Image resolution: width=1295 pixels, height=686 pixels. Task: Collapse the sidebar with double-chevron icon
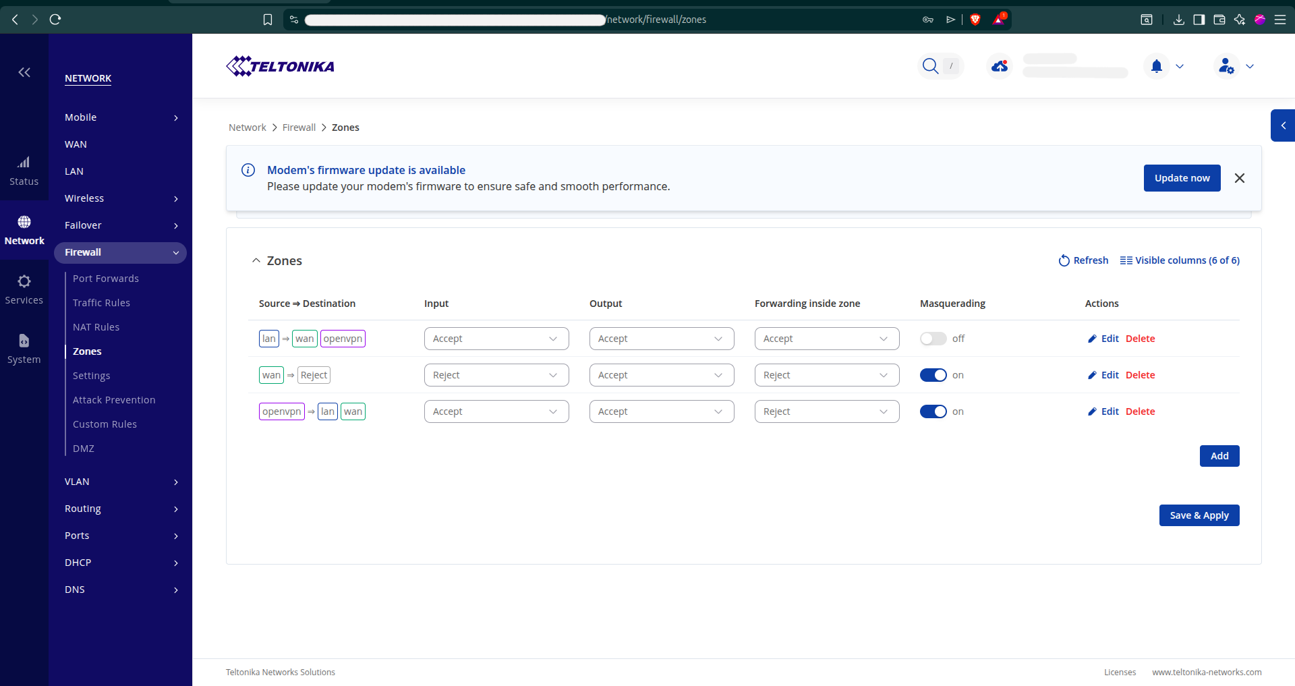[24, 72]
